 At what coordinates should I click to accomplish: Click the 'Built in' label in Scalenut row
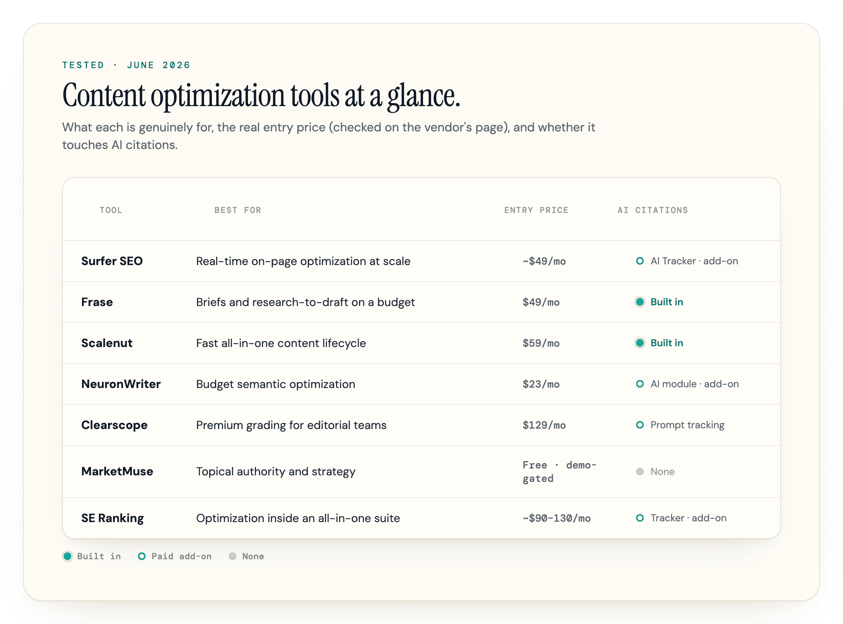[667, 343]
